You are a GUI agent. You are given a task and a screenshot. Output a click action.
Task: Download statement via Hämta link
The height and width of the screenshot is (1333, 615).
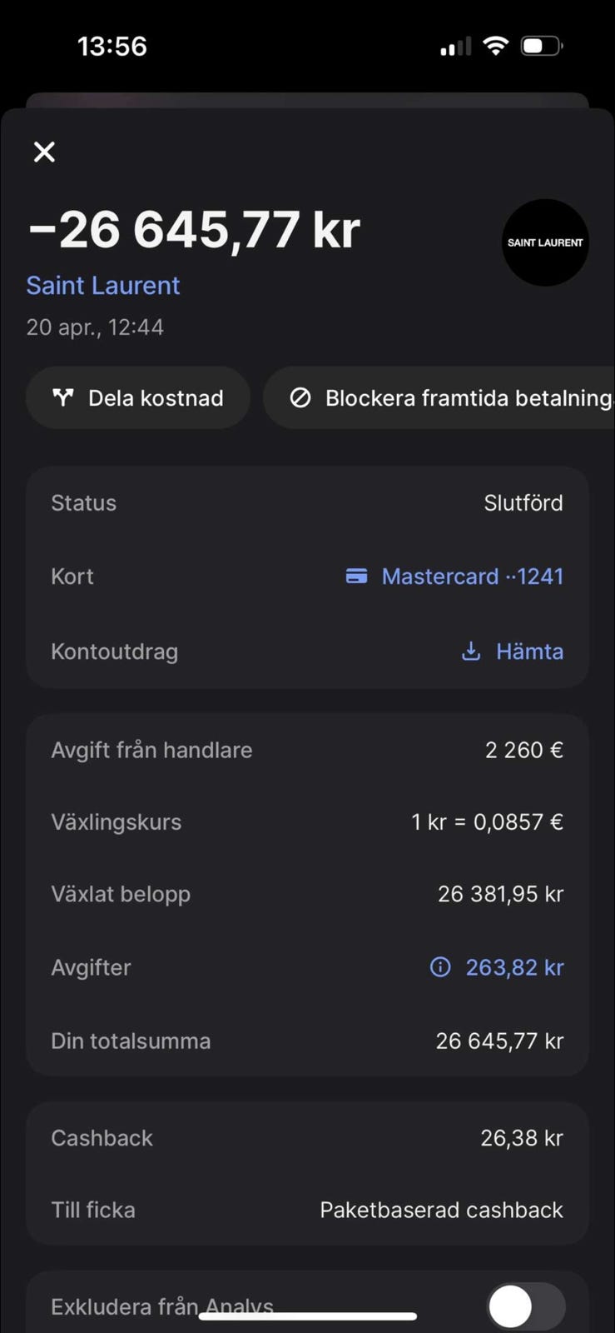pyautogui.click(x=529, y=652)
